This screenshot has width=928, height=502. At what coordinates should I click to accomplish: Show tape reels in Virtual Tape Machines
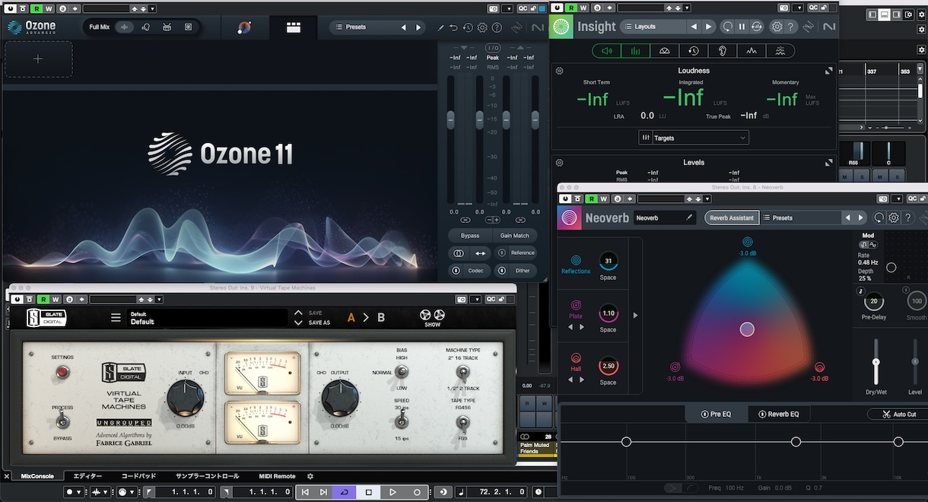coord(433,317)
